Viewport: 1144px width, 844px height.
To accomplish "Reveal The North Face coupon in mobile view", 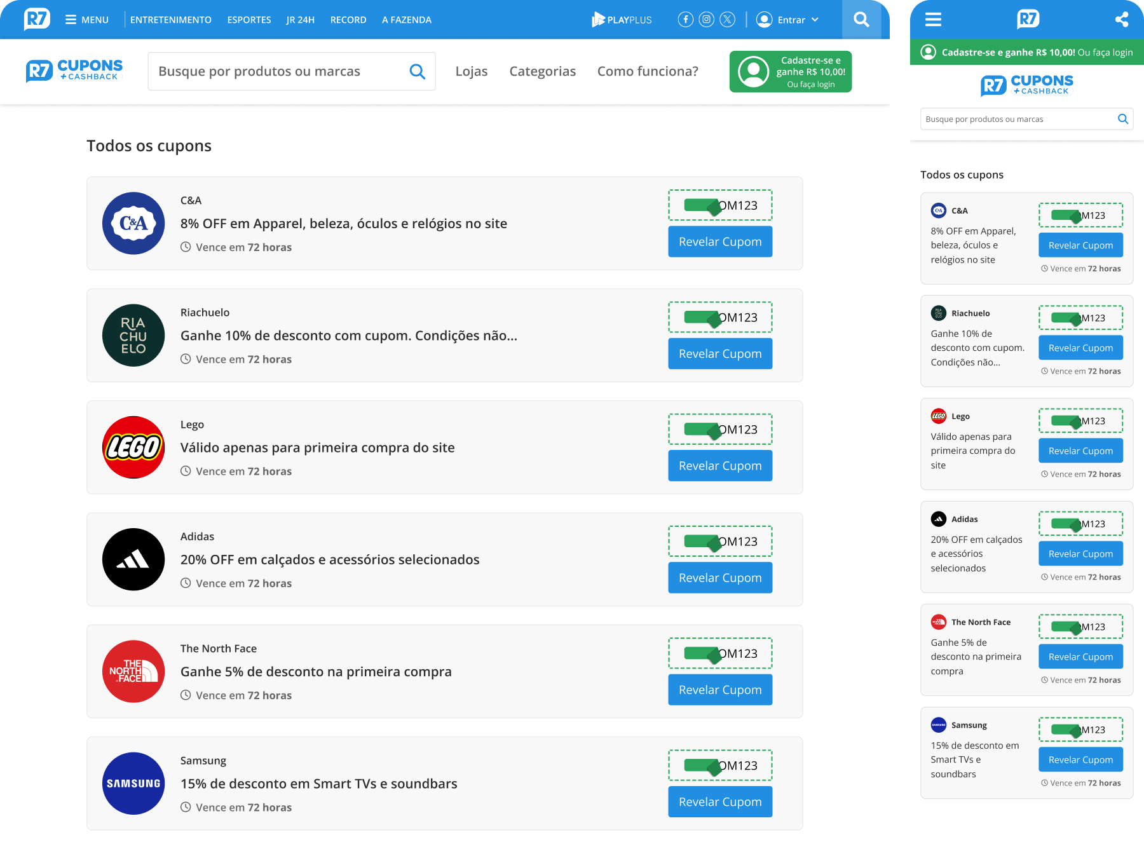I will coord(1080,657).
